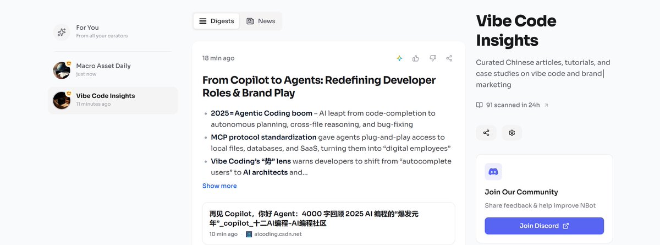Click the curator description text field
660x245 pixels.
click(543, 74)
